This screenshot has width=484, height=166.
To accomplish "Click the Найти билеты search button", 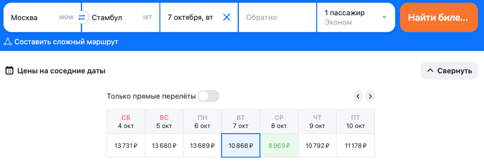I will pyautogui.click(x=439, y=17).
